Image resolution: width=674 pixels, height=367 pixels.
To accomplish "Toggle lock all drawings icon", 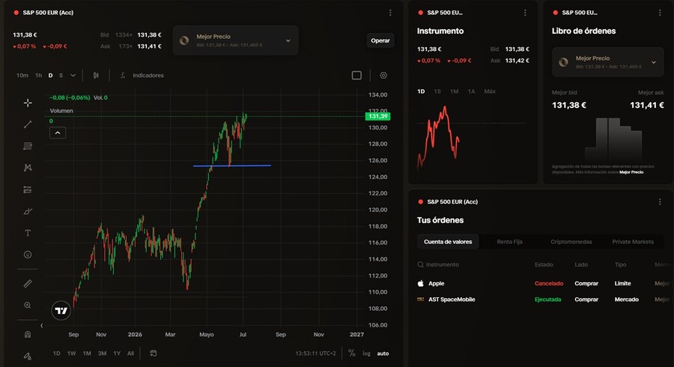I will click(x=28, y=356).
